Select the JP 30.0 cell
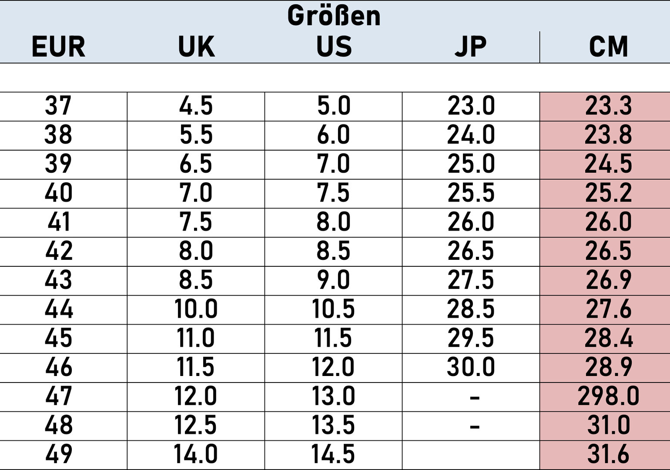This screenshot has width=670, height=470. 471,368
